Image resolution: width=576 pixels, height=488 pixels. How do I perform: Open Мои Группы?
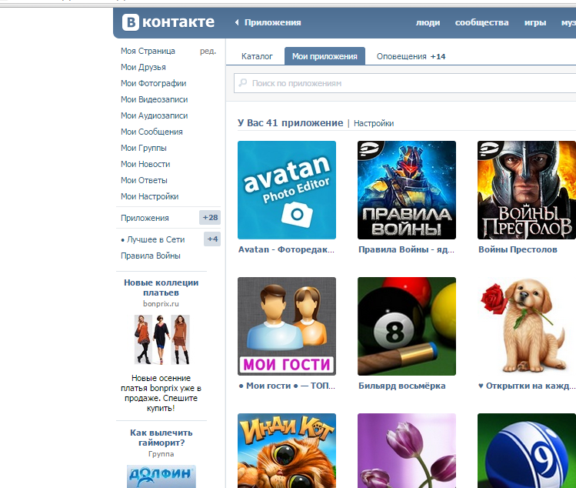144,148
